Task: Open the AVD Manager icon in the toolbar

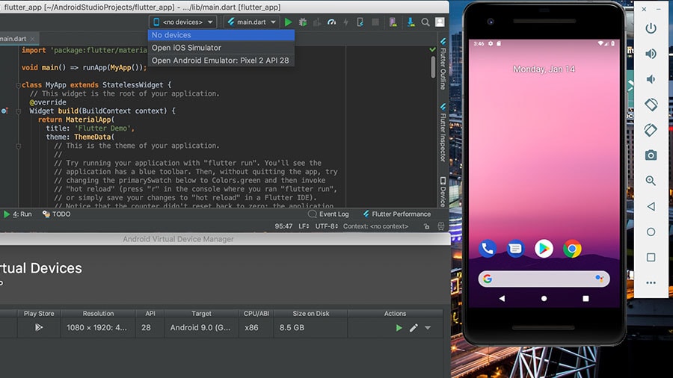Action: (x=393, y=22)
